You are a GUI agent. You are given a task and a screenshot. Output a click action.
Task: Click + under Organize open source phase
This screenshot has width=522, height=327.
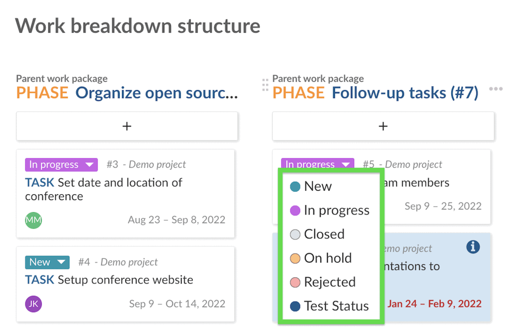click(x=127, y=126)
